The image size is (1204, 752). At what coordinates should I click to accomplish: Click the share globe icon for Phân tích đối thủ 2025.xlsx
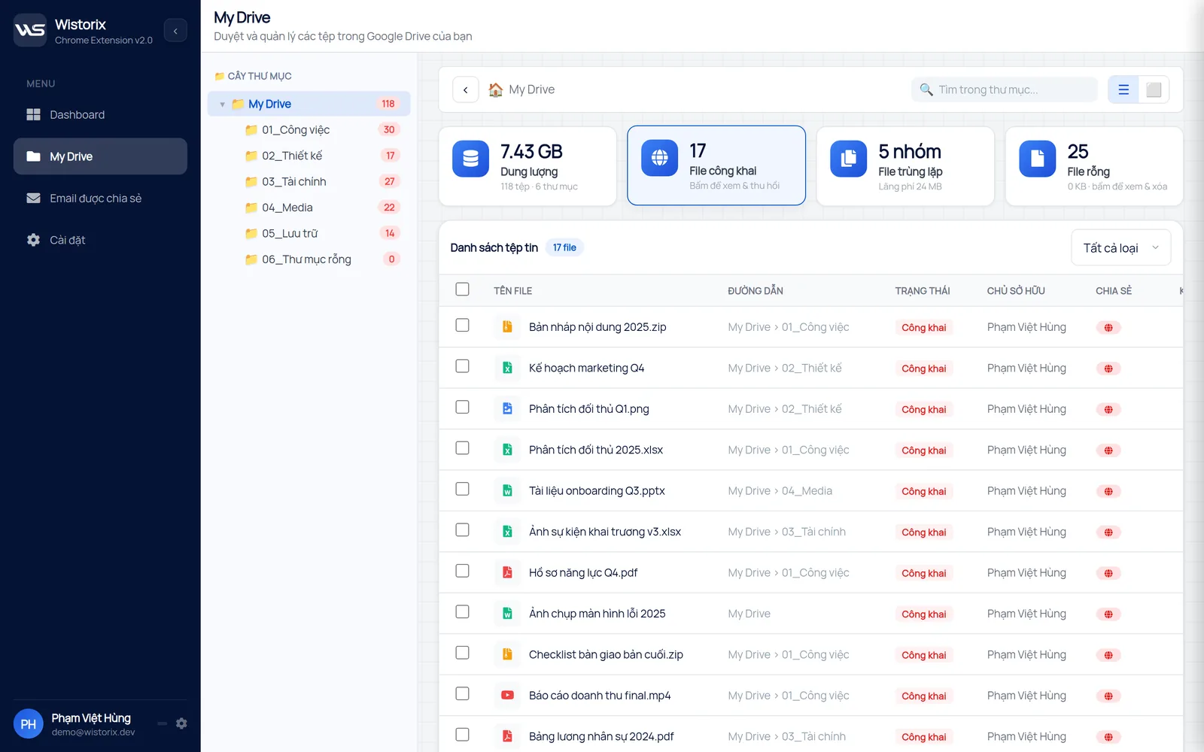coord(1108,450)
